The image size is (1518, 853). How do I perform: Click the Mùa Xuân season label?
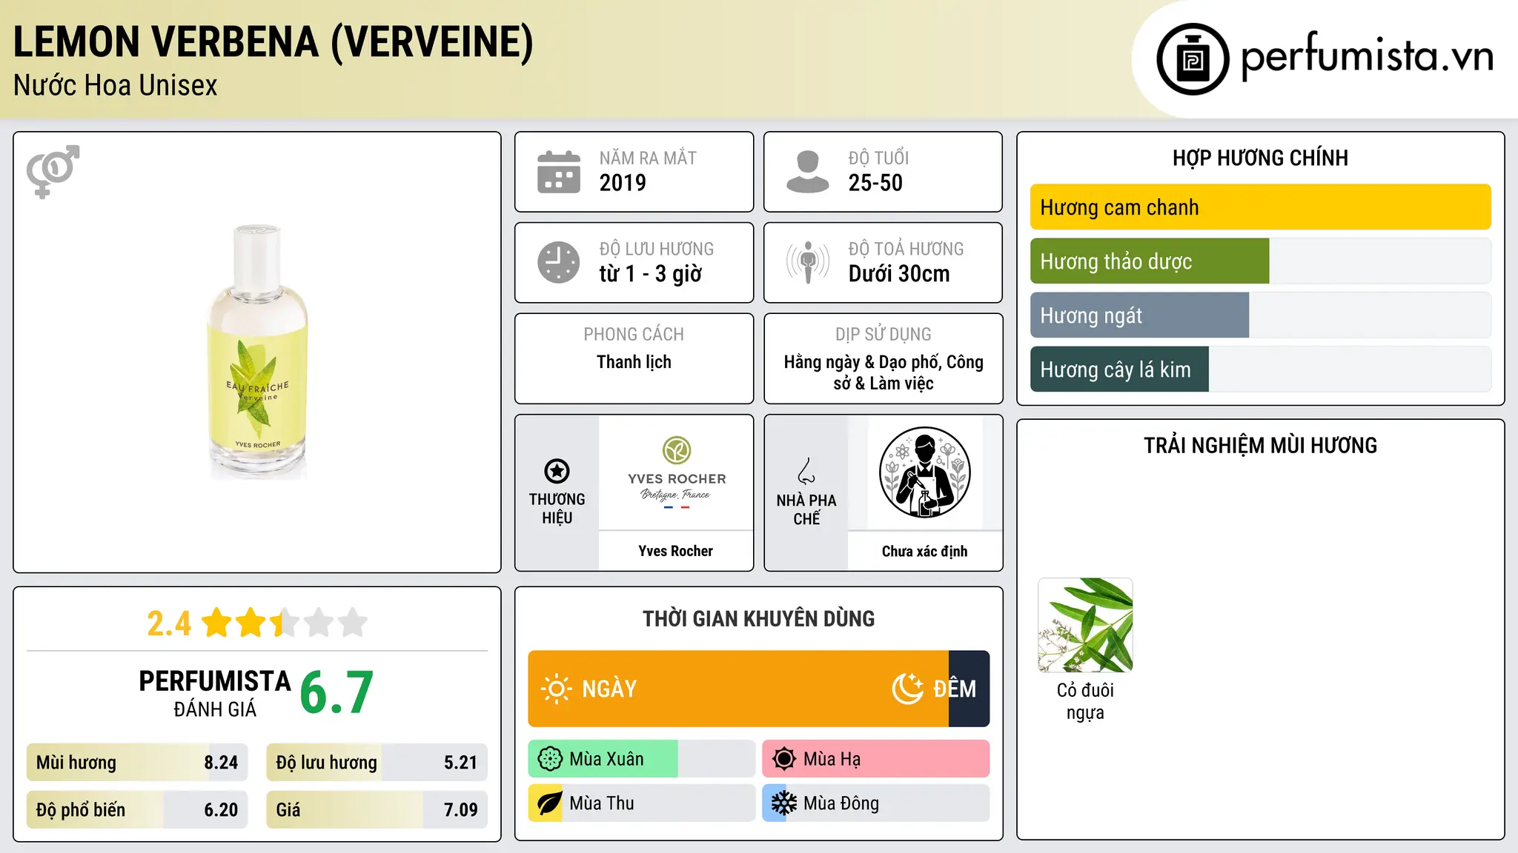click(606, 759)
